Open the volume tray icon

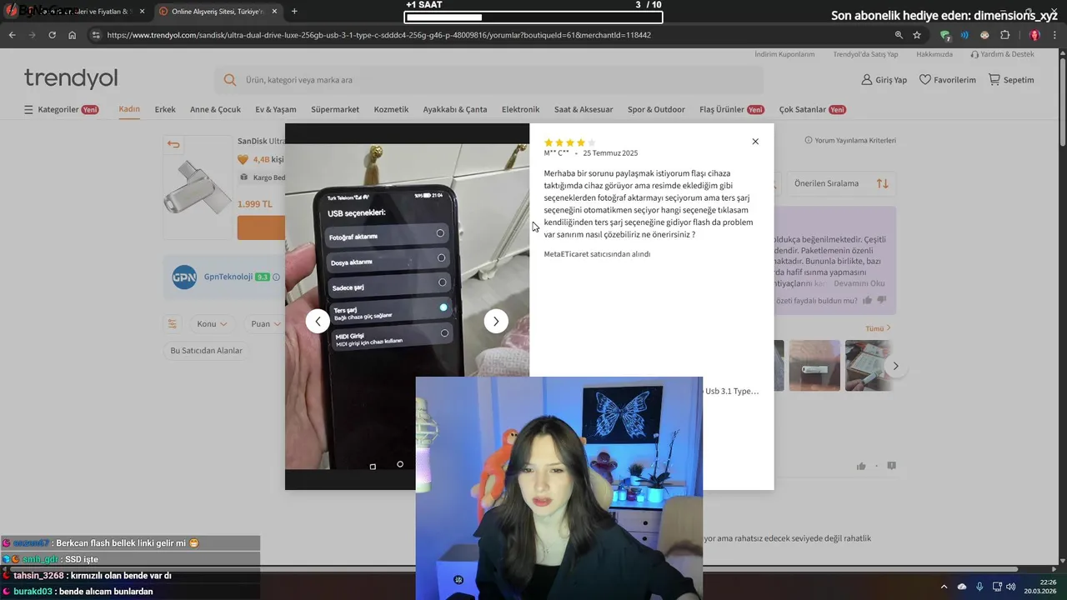(1011, 587)
